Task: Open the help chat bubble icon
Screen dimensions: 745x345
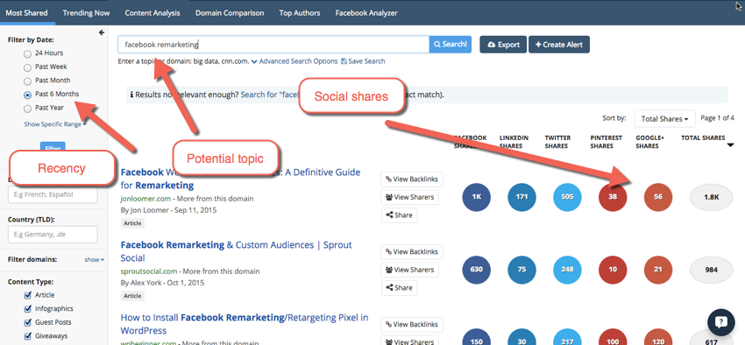Action: pos(720,322)
